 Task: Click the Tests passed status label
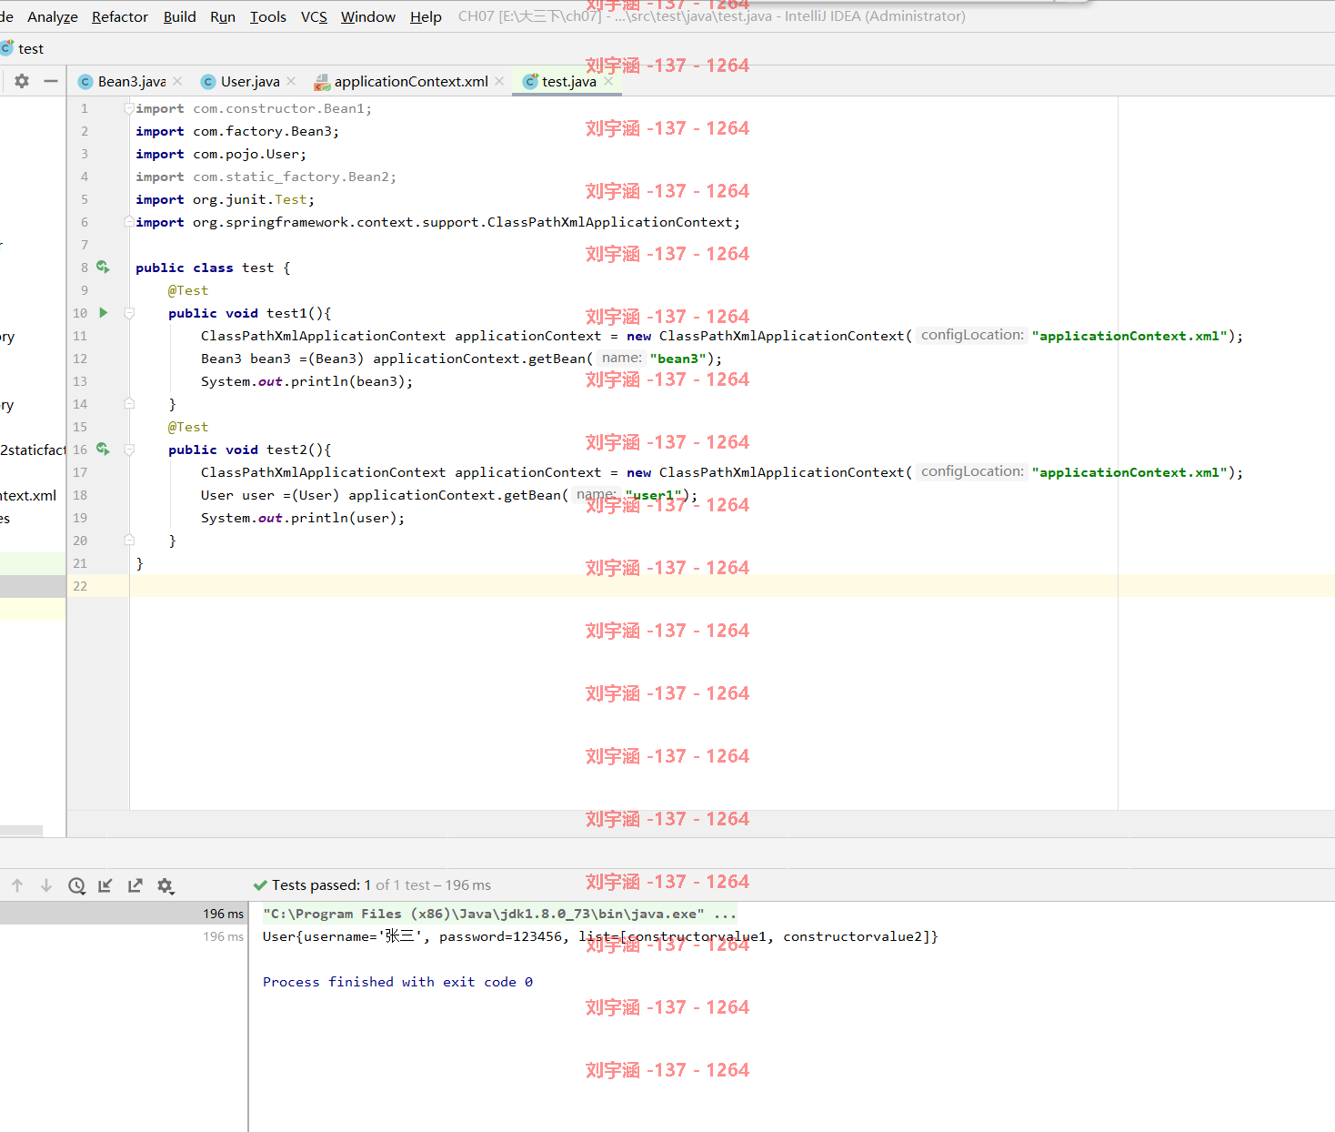(x=372, y=885)
